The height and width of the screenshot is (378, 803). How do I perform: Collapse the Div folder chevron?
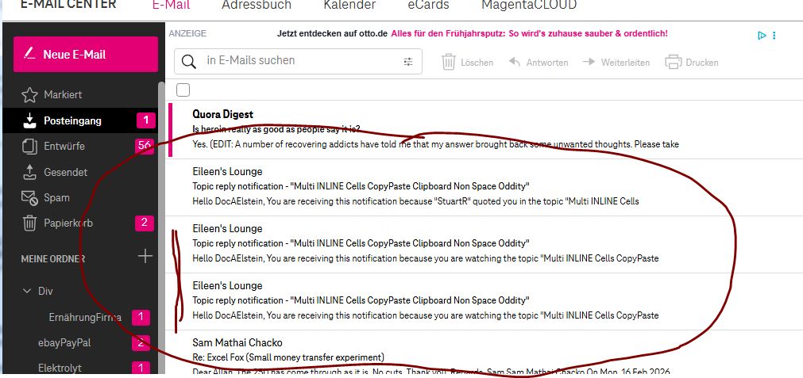tap(27, 291)
